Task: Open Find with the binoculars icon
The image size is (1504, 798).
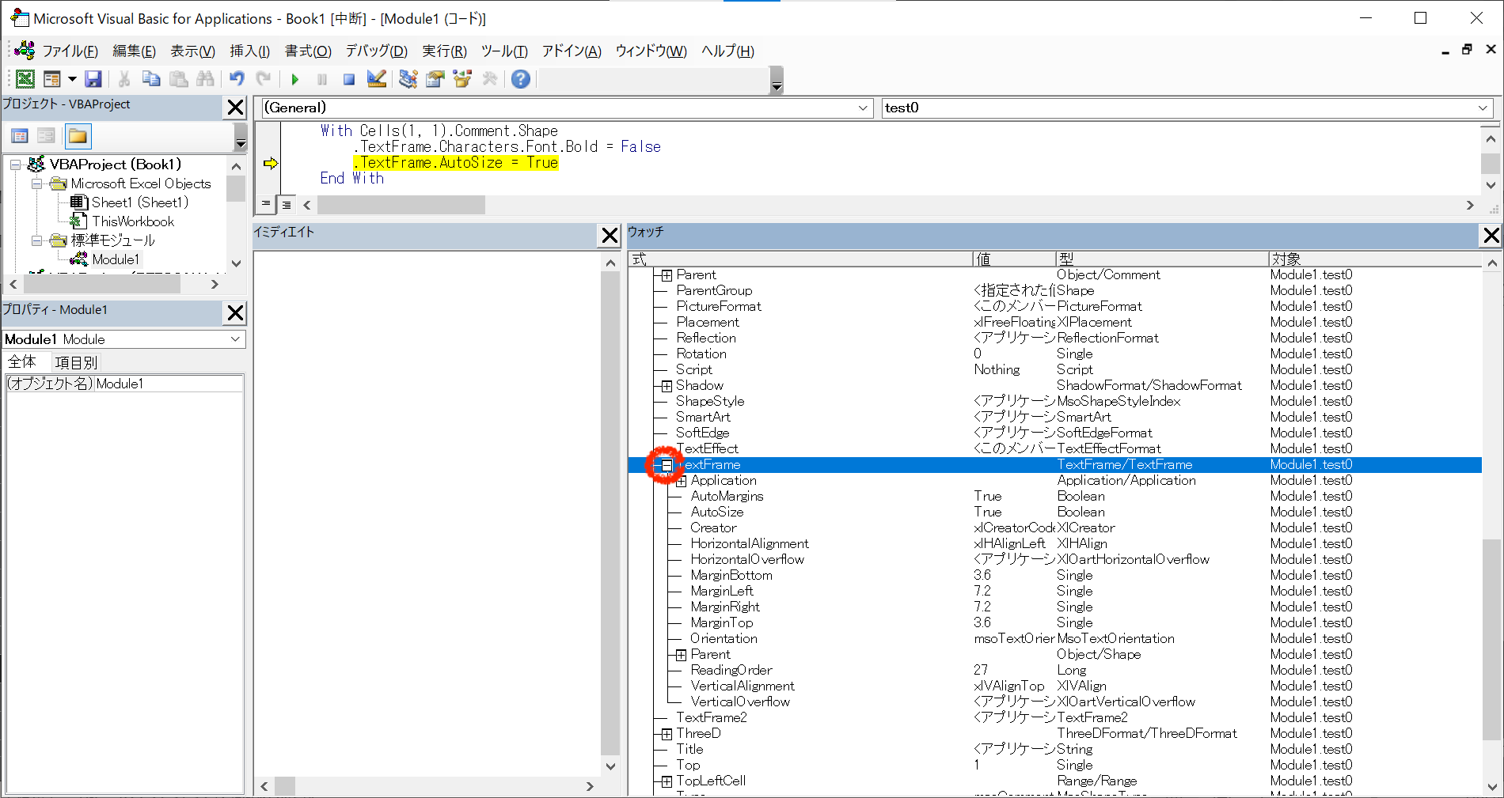Action: (206, 78)
